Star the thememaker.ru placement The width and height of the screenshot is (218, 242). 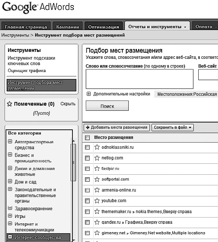[x=97, y=211]
